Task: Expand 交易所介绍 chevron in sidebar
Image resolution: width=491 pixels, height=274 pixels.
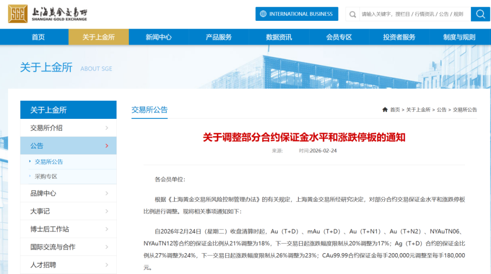Action: 107,128
